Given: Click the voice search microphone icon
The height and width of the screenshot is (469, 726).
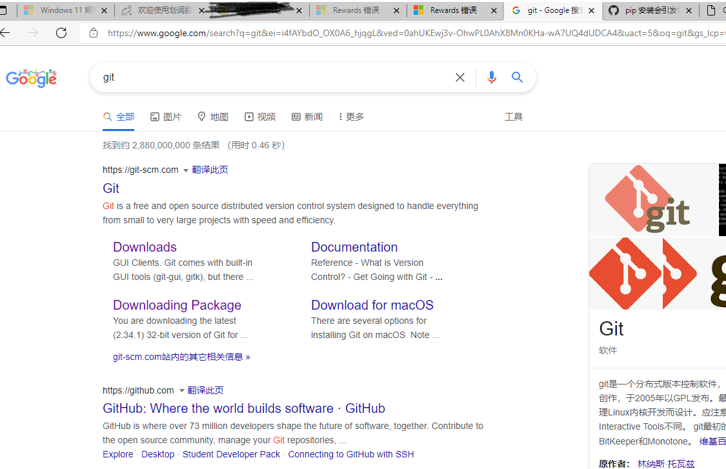Looking at the screenshot, I should tap(491, 77).
